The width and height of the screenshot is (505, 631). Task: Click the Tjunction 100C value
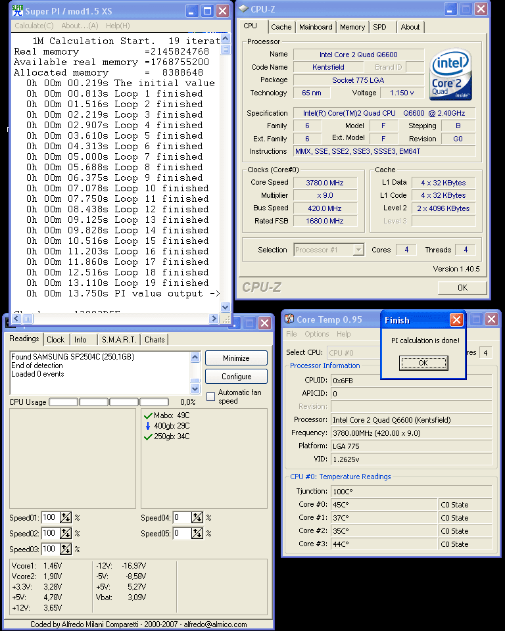(x=411, y=492)
